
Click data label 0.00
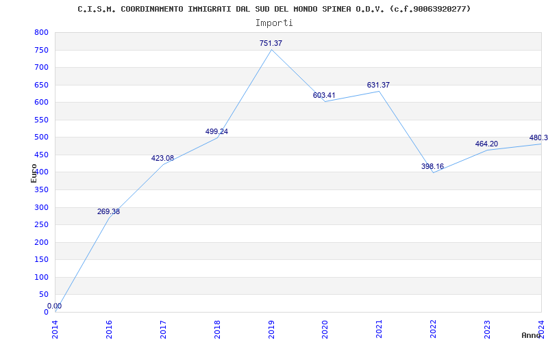pyautogui.click(x=55, y=306)
